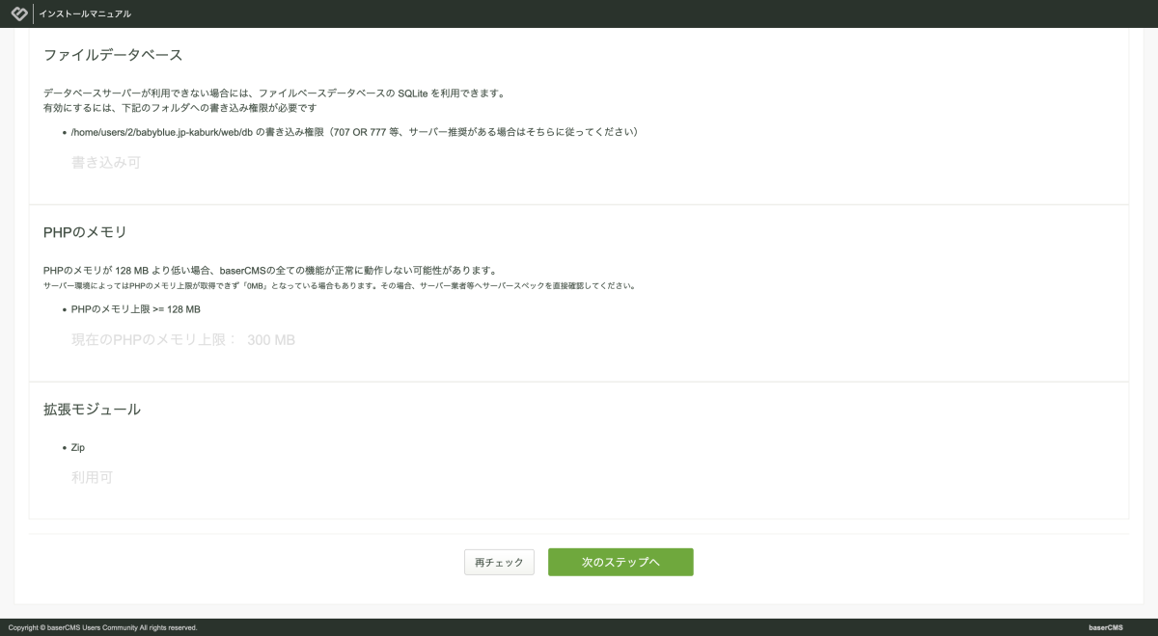Click the PHPのメモリ上限 >= 128 MB requirement

tap(136, 309)
